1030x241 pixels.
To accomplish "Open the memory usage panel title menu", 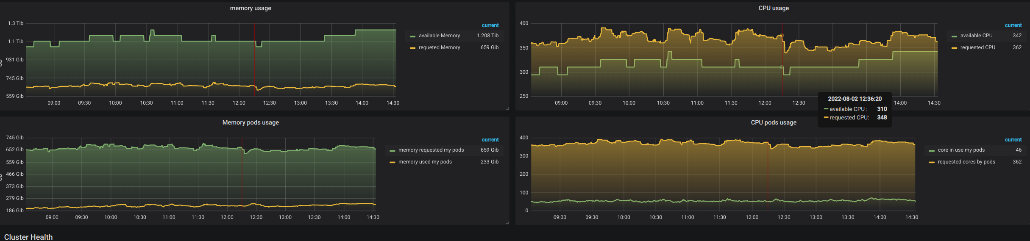I will (x=251, y=8).
